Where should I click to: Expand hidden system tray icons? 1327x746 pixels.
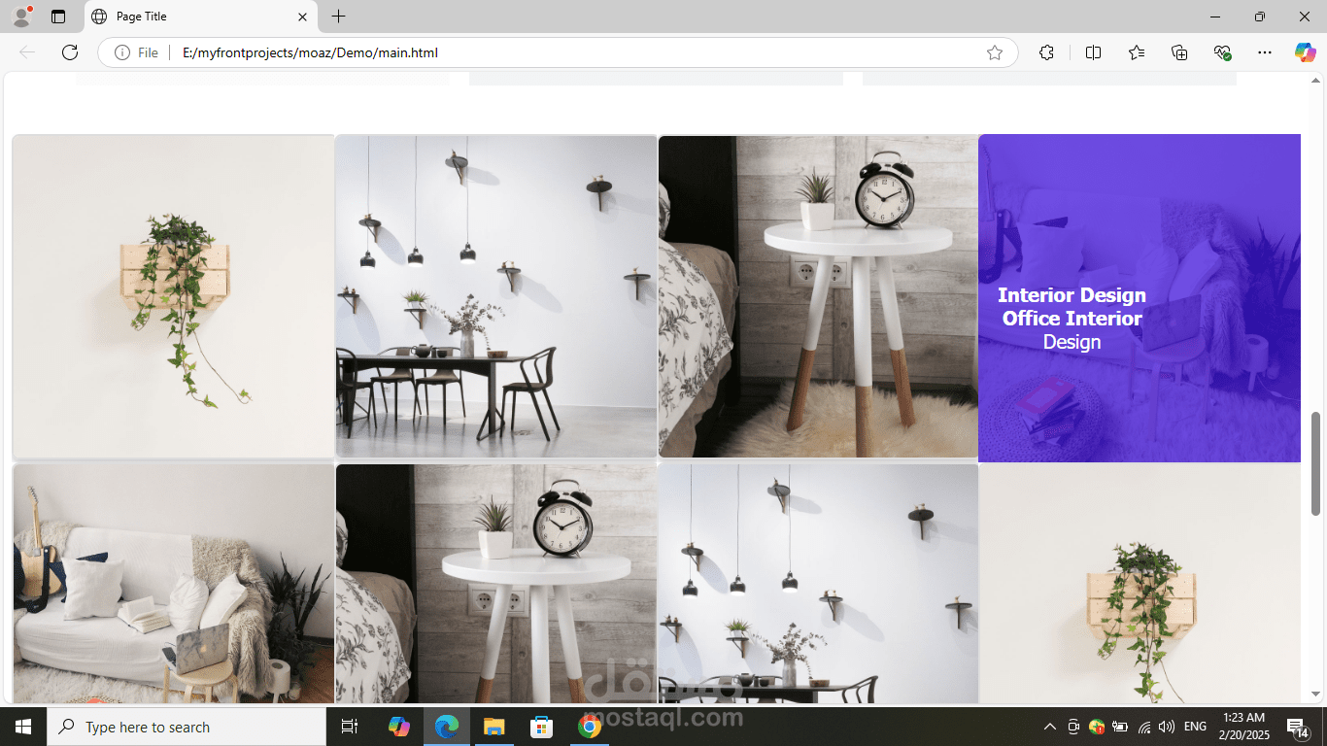1049,726
